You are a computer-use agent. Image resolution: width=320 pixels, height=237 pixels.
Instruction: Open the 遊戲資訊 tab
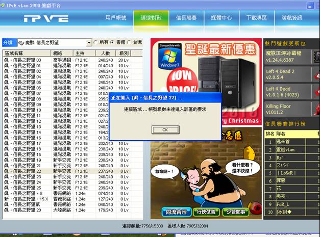(292, 18)
